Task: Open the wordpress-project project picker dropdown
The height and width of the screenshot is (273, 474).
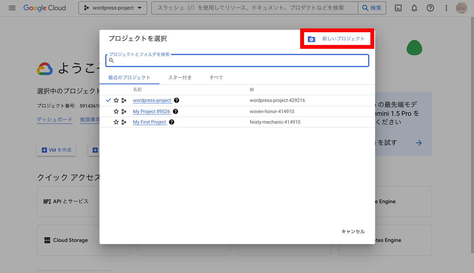Action: point(113,8)
